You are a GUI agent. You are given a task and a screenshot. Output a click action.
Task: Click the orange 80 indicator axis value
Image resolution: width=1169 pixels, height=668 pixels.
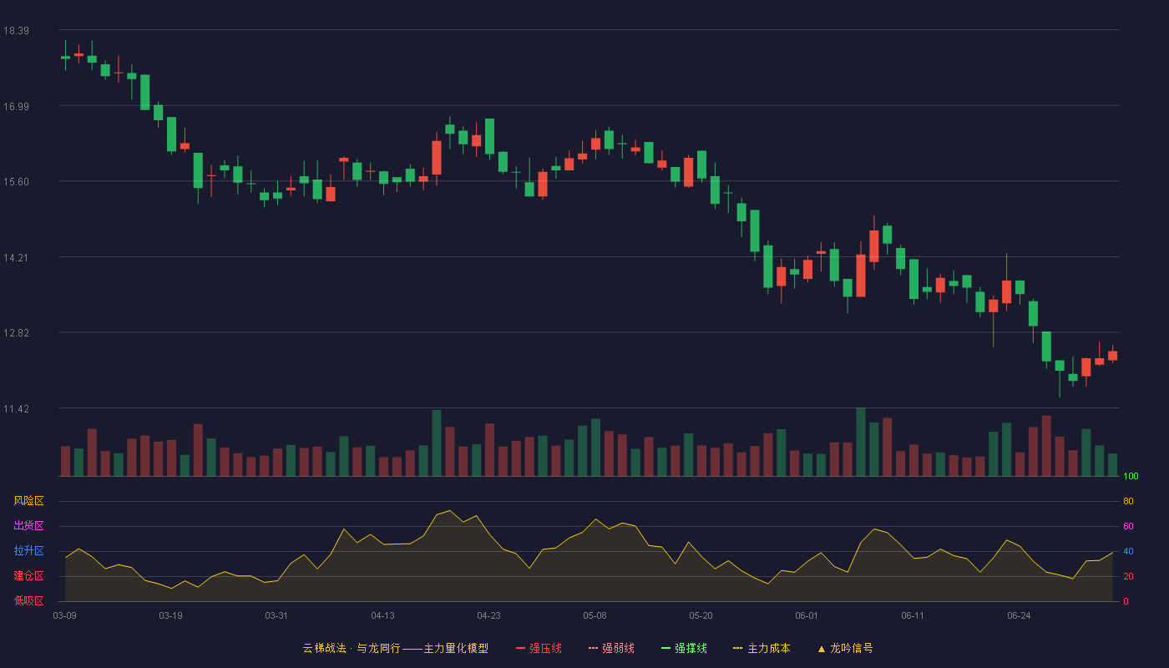pyautogui.click(x=1128, y=501)
